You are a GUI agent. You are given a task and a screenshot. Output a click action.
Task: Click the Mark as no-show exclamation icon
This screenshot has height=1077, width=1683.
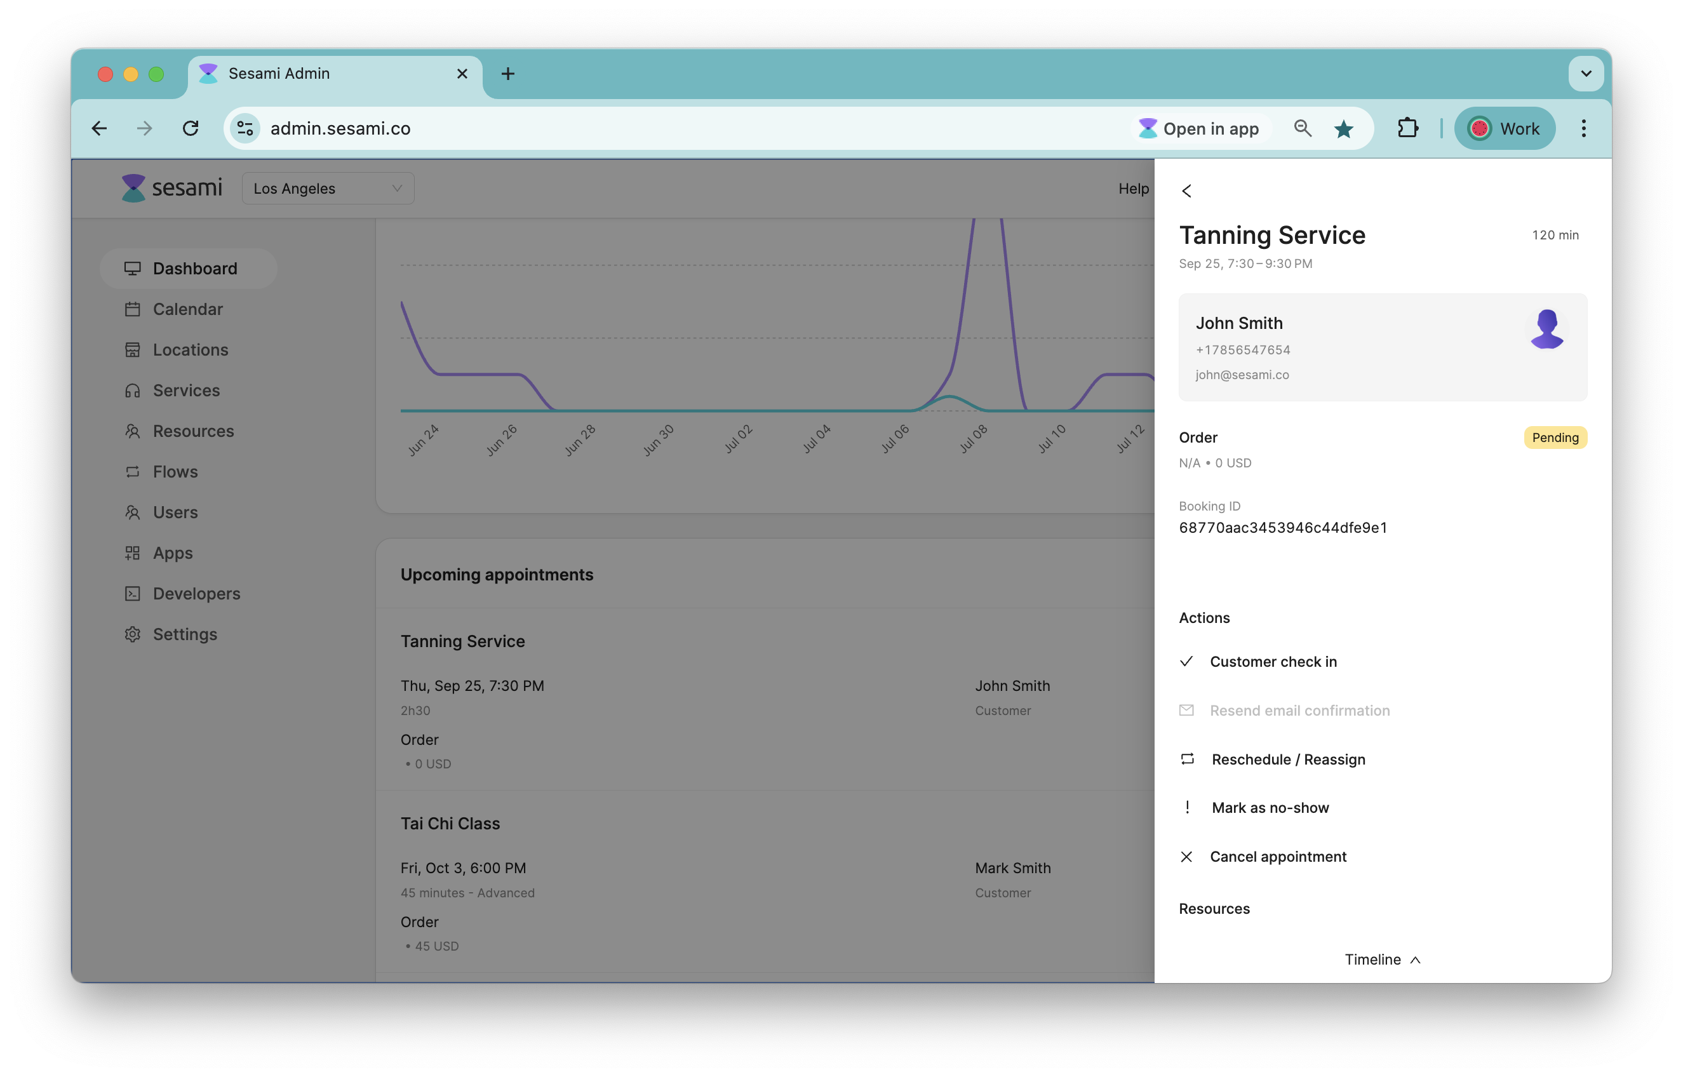pyautogui.click(x=1187, y=808)
